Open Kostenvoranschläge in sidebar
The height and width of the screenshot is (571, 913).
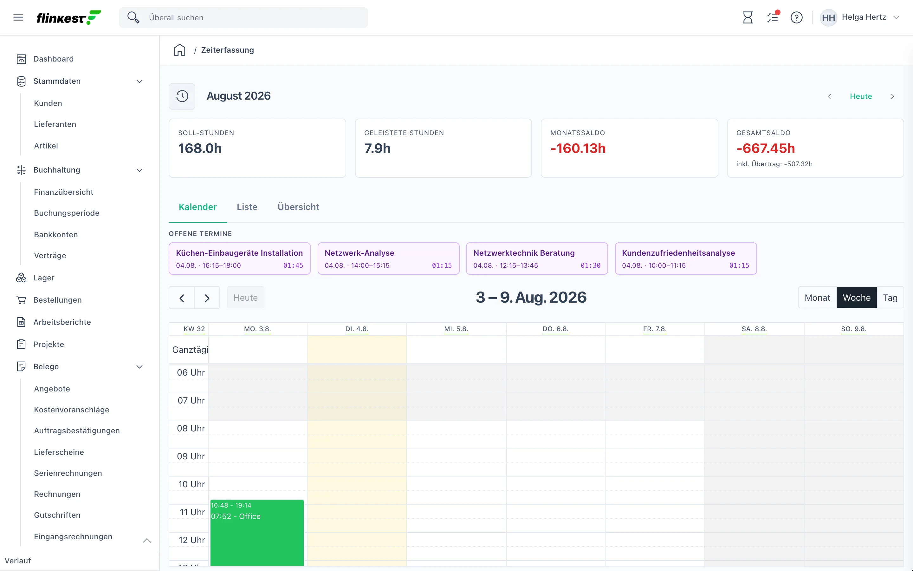[72, 410]
